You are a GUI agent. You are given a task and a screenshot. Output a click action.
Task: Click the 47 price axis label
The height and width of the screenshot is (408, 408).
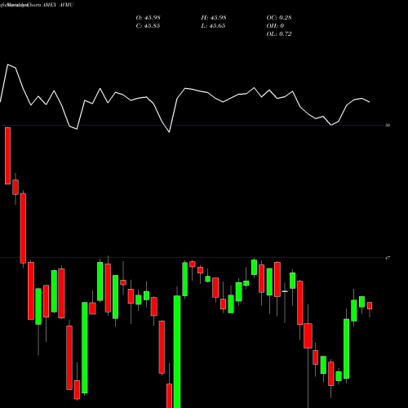[x=388, y=258]
